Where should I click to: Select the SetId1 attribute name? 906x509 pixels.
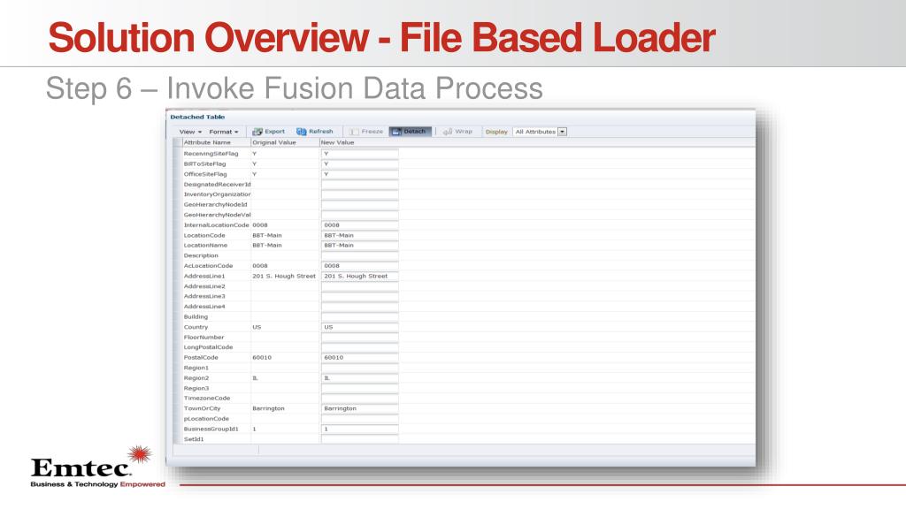tap(194, 439)
